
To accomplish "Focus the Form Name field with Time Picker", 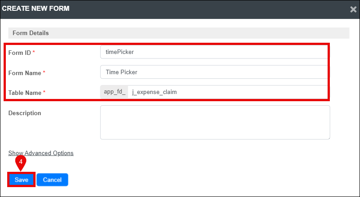I will pyautogui.click(x=214, y=72).
